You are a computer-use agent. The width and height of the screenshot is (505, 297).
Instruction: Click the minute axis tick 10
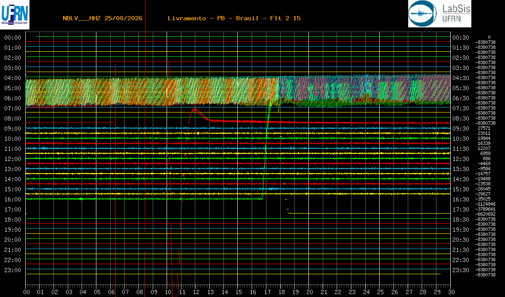(168, 292)
